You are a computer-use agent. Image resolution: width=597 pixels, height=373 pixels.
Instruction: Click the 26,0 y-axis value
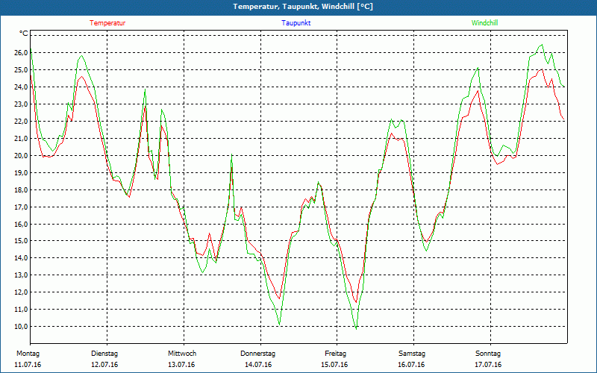pos(22,52)
